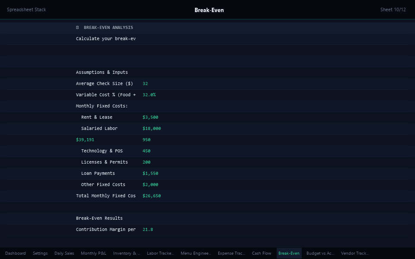Open the Budget vs Actual sheet
The height and width of the screenshot is (259, 415).
click(320, 253)
